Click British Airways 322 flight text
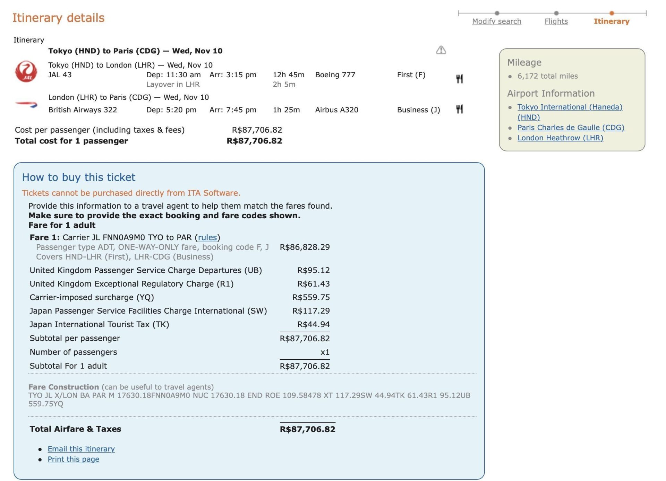This screenshot has width=666, height=481. tap(83, 110)
